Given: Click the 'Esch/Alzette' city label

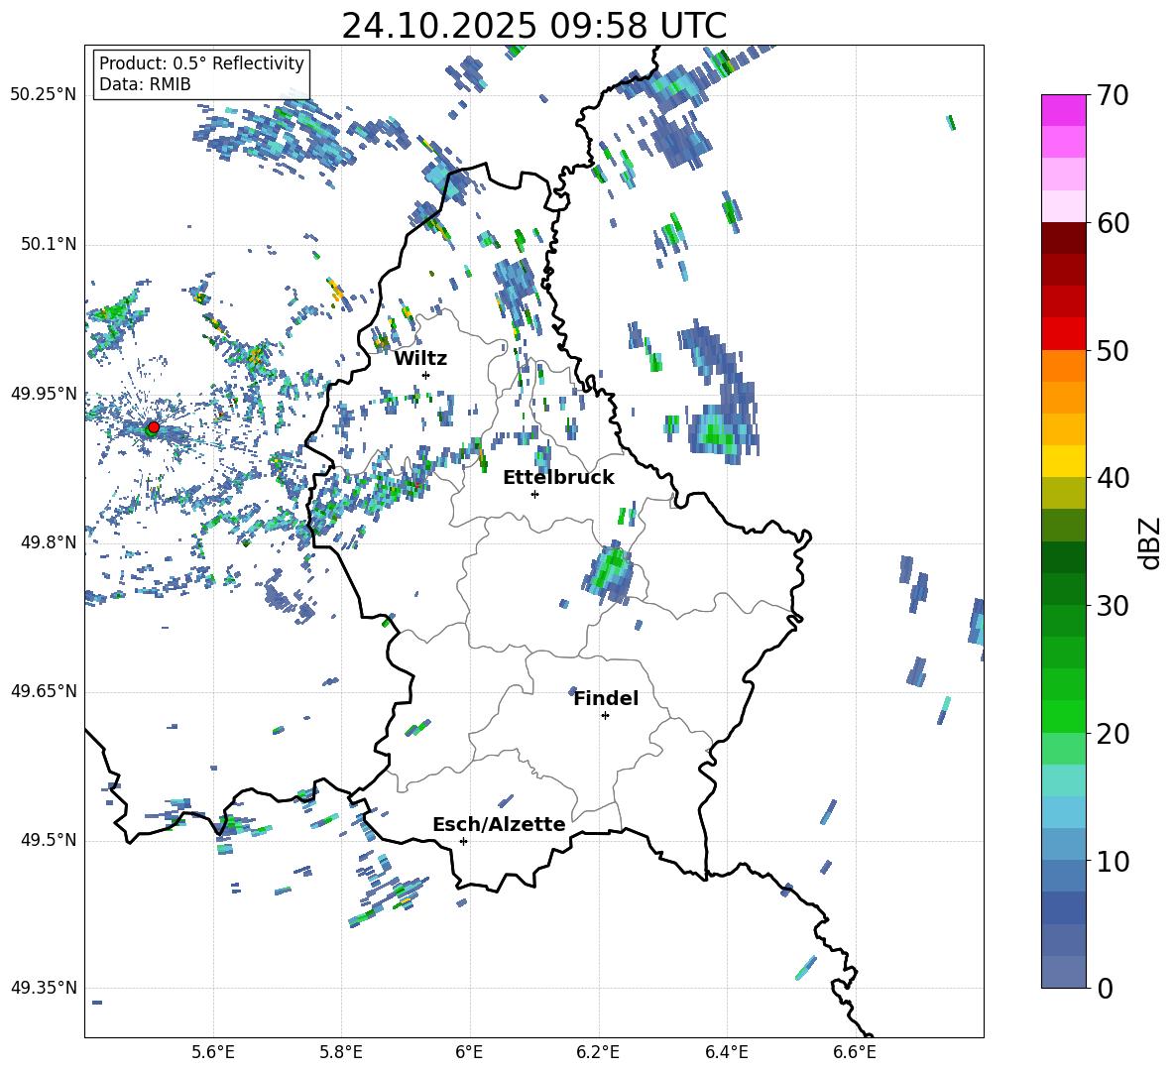Looking at the screenshot, I should (499, 824).
